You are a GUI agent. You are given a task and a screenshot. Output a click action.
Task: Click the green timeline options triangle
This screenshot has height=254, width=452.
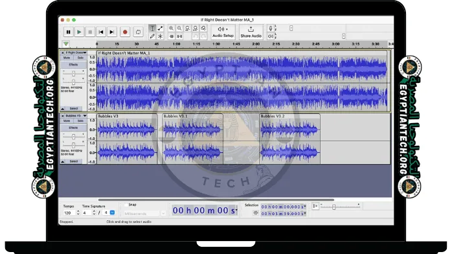pyautogui.click(x=66, y=44)
